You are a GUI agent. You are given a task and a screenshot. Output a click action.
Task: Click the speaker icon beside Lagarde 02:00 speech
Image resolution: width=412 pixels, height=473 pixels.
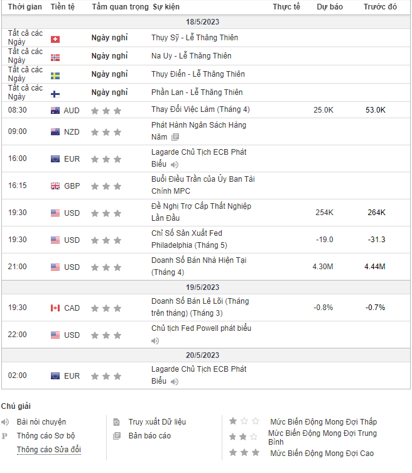point(175,382)
